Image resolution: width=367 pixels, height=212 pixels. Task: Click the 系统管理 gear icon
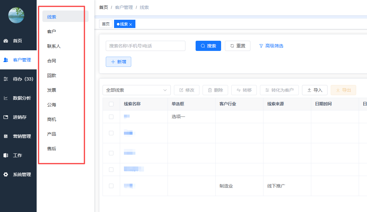pyautogui.click(x=6, y=174)
